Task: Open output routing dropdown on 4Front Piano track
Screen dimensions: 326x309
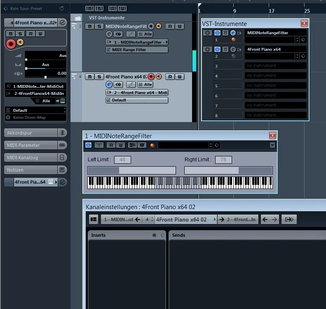Action: tap(137, 92)
